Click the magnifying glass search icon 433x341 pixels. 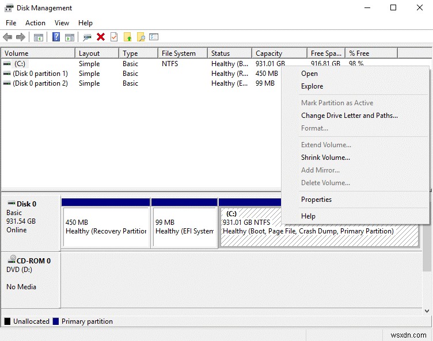pyautogui.click(x=140, y=37)
